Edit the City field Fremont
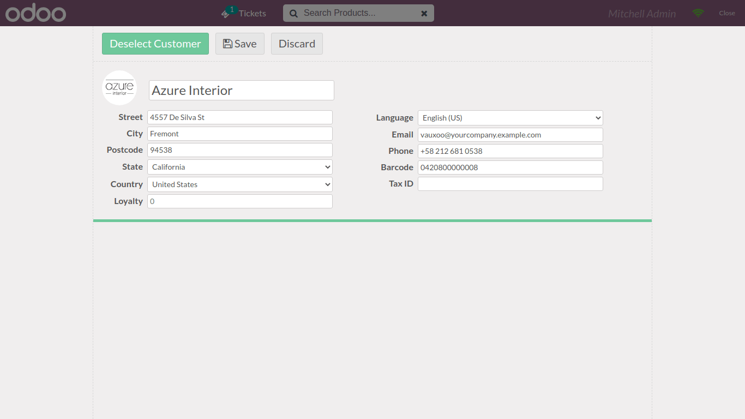Screen dimensions: 745x419 [240, 134]
